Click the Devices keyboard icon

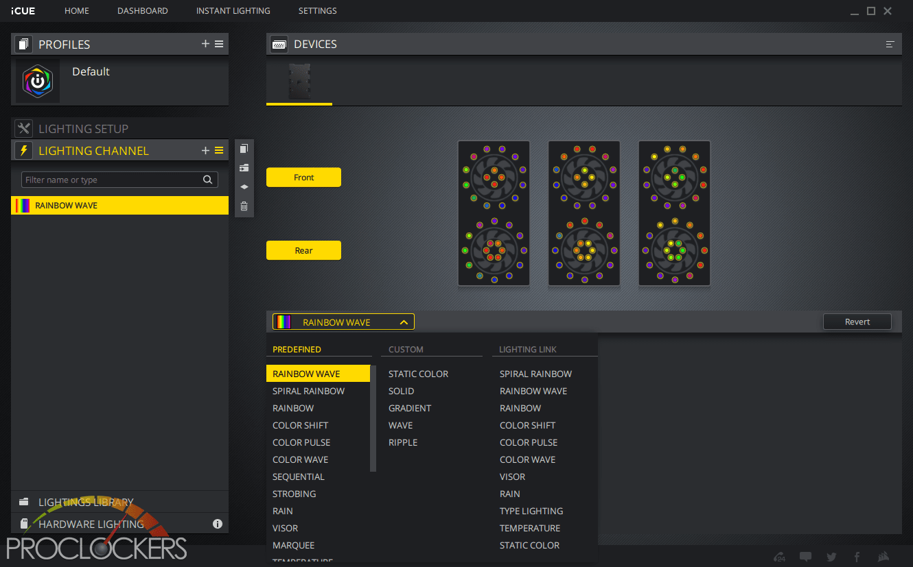coord(279,44)
